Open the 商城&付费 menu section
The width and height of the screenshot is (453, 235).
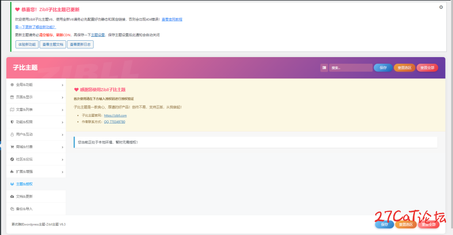[36, 147]
